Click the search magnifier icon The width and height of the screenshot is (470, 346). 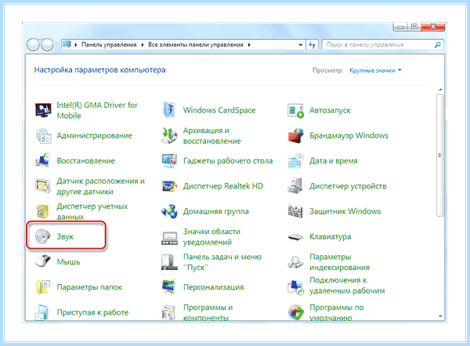(437, 45)
